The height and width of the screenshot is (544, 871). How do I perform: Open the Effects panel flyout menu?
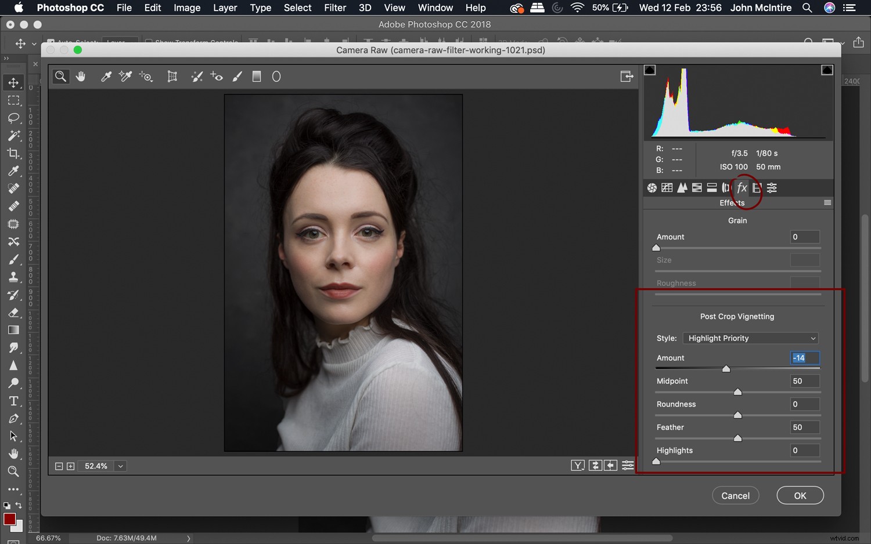pyautogui.click(x=828, y=202)
